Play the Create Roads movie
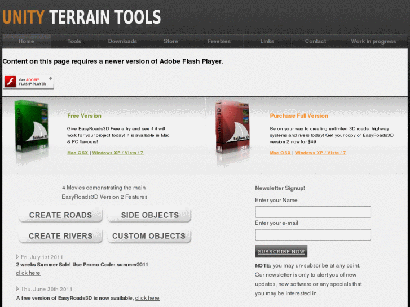Image resolution: width=410 pixels, height=307 pixels. [x=60, y=215]
